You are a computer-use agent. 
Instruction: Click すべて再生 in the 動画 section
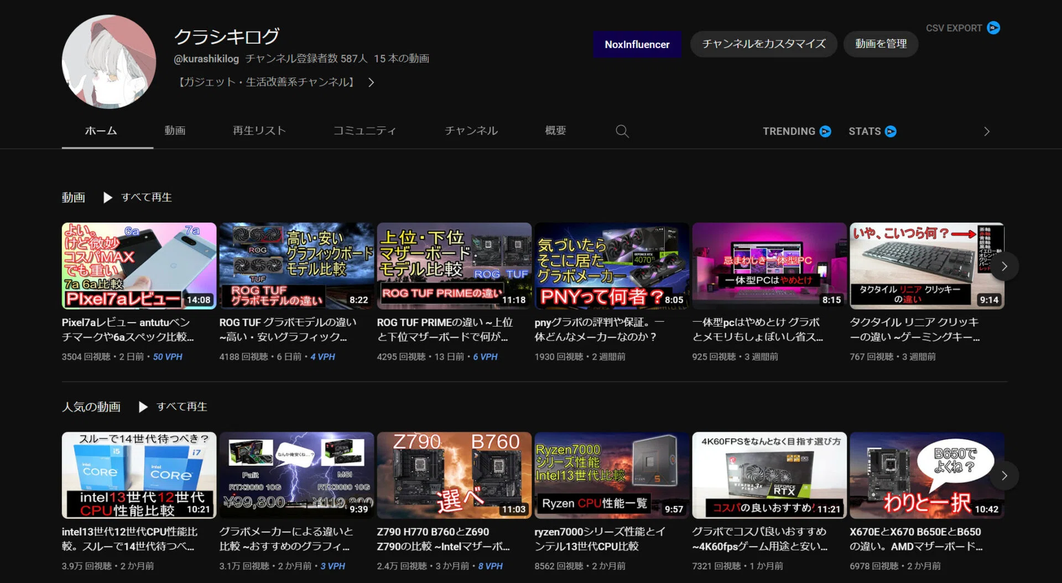(x=146, y=197)
